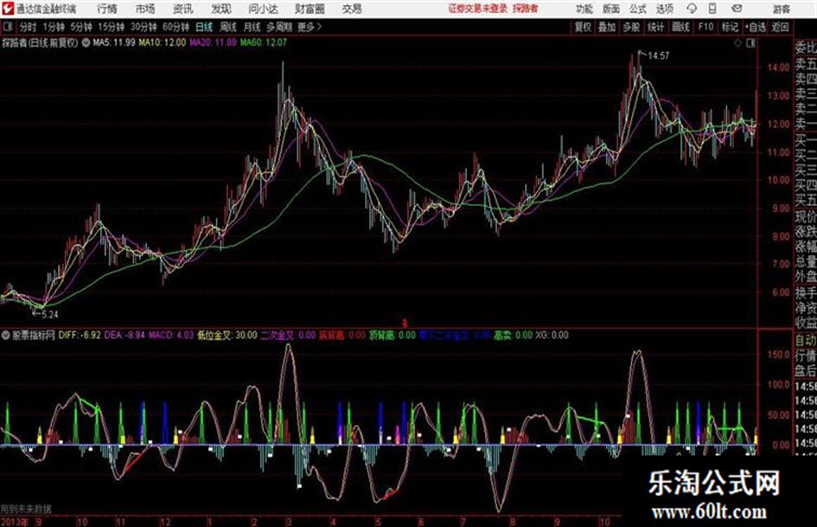This screenshot has height=527, width=817.
Task: Open the 版面 menu
Action: (610, 9)
